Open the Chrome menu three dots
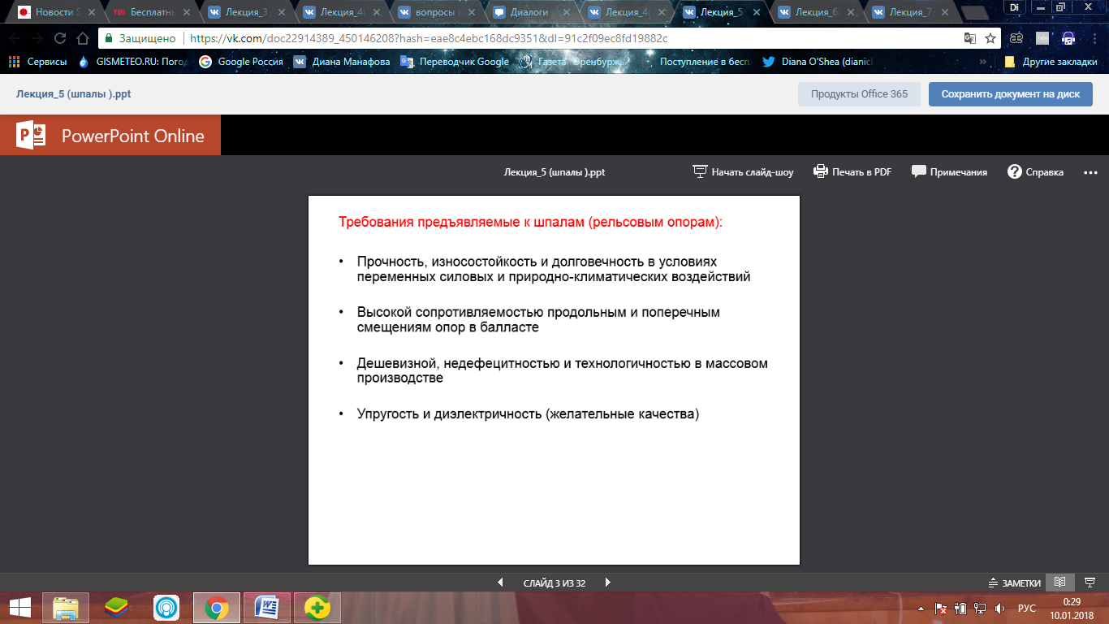Screen dimensions: 1109x624 point(1094,38)
